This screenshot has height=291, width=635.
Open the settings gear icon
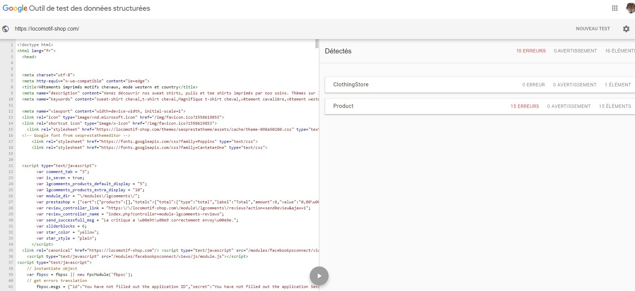(x=626, y=29)
